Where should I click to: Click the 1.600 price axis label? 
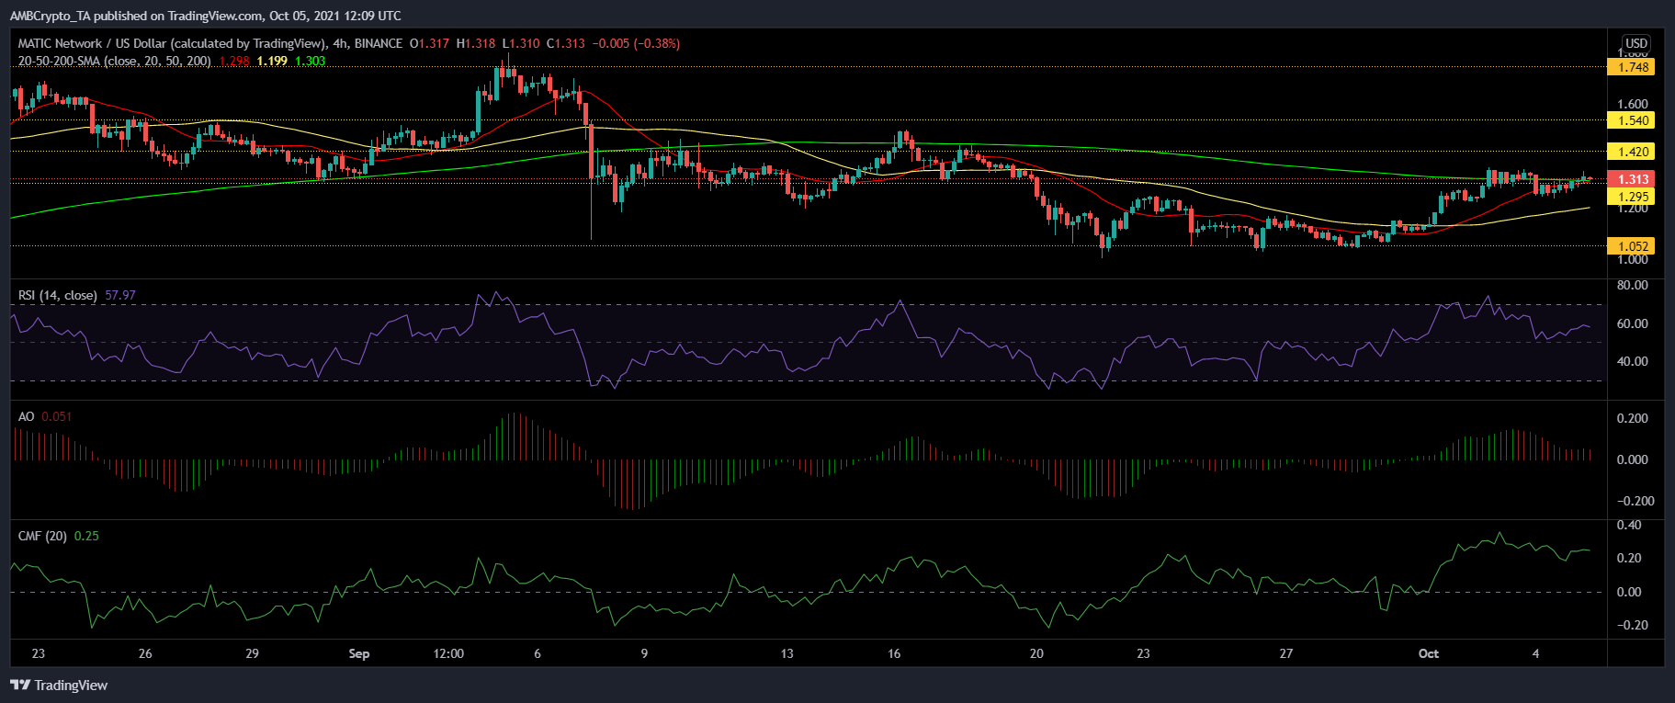[1632, 104]
